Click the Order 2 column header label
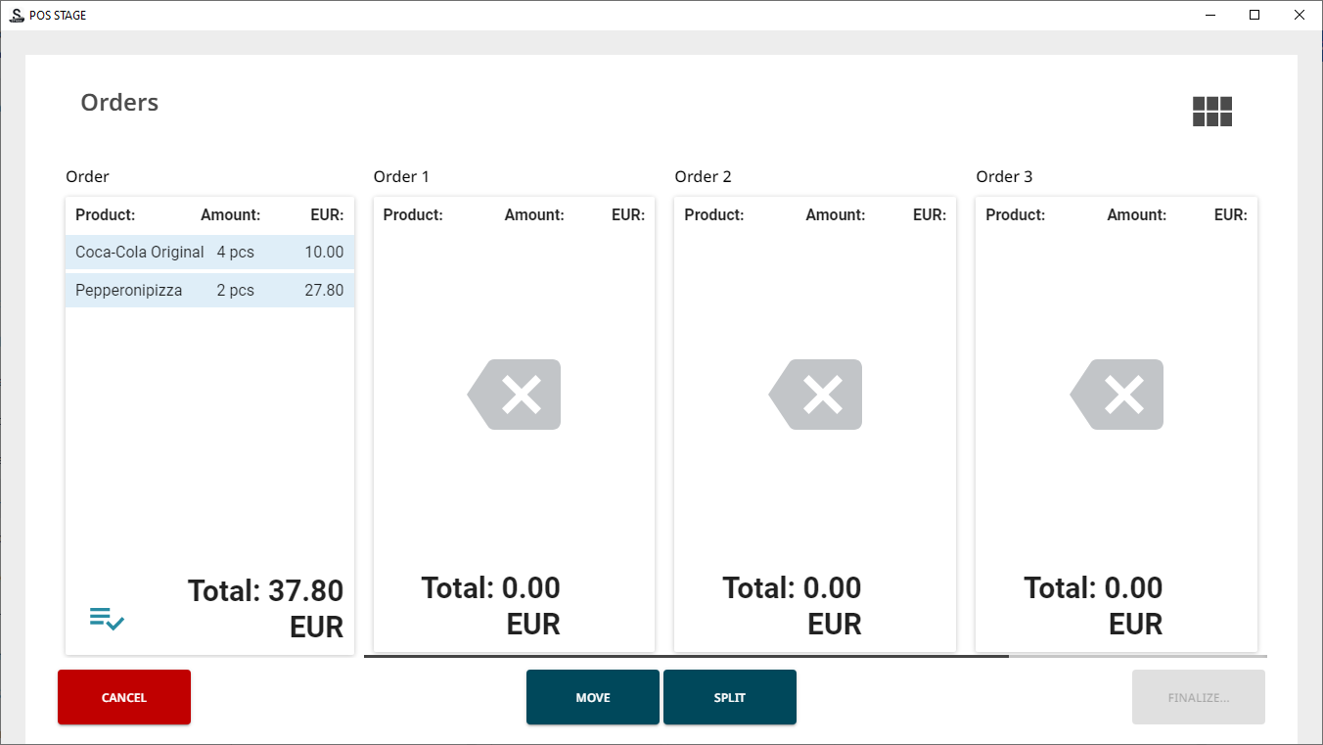 coord(703,177)
